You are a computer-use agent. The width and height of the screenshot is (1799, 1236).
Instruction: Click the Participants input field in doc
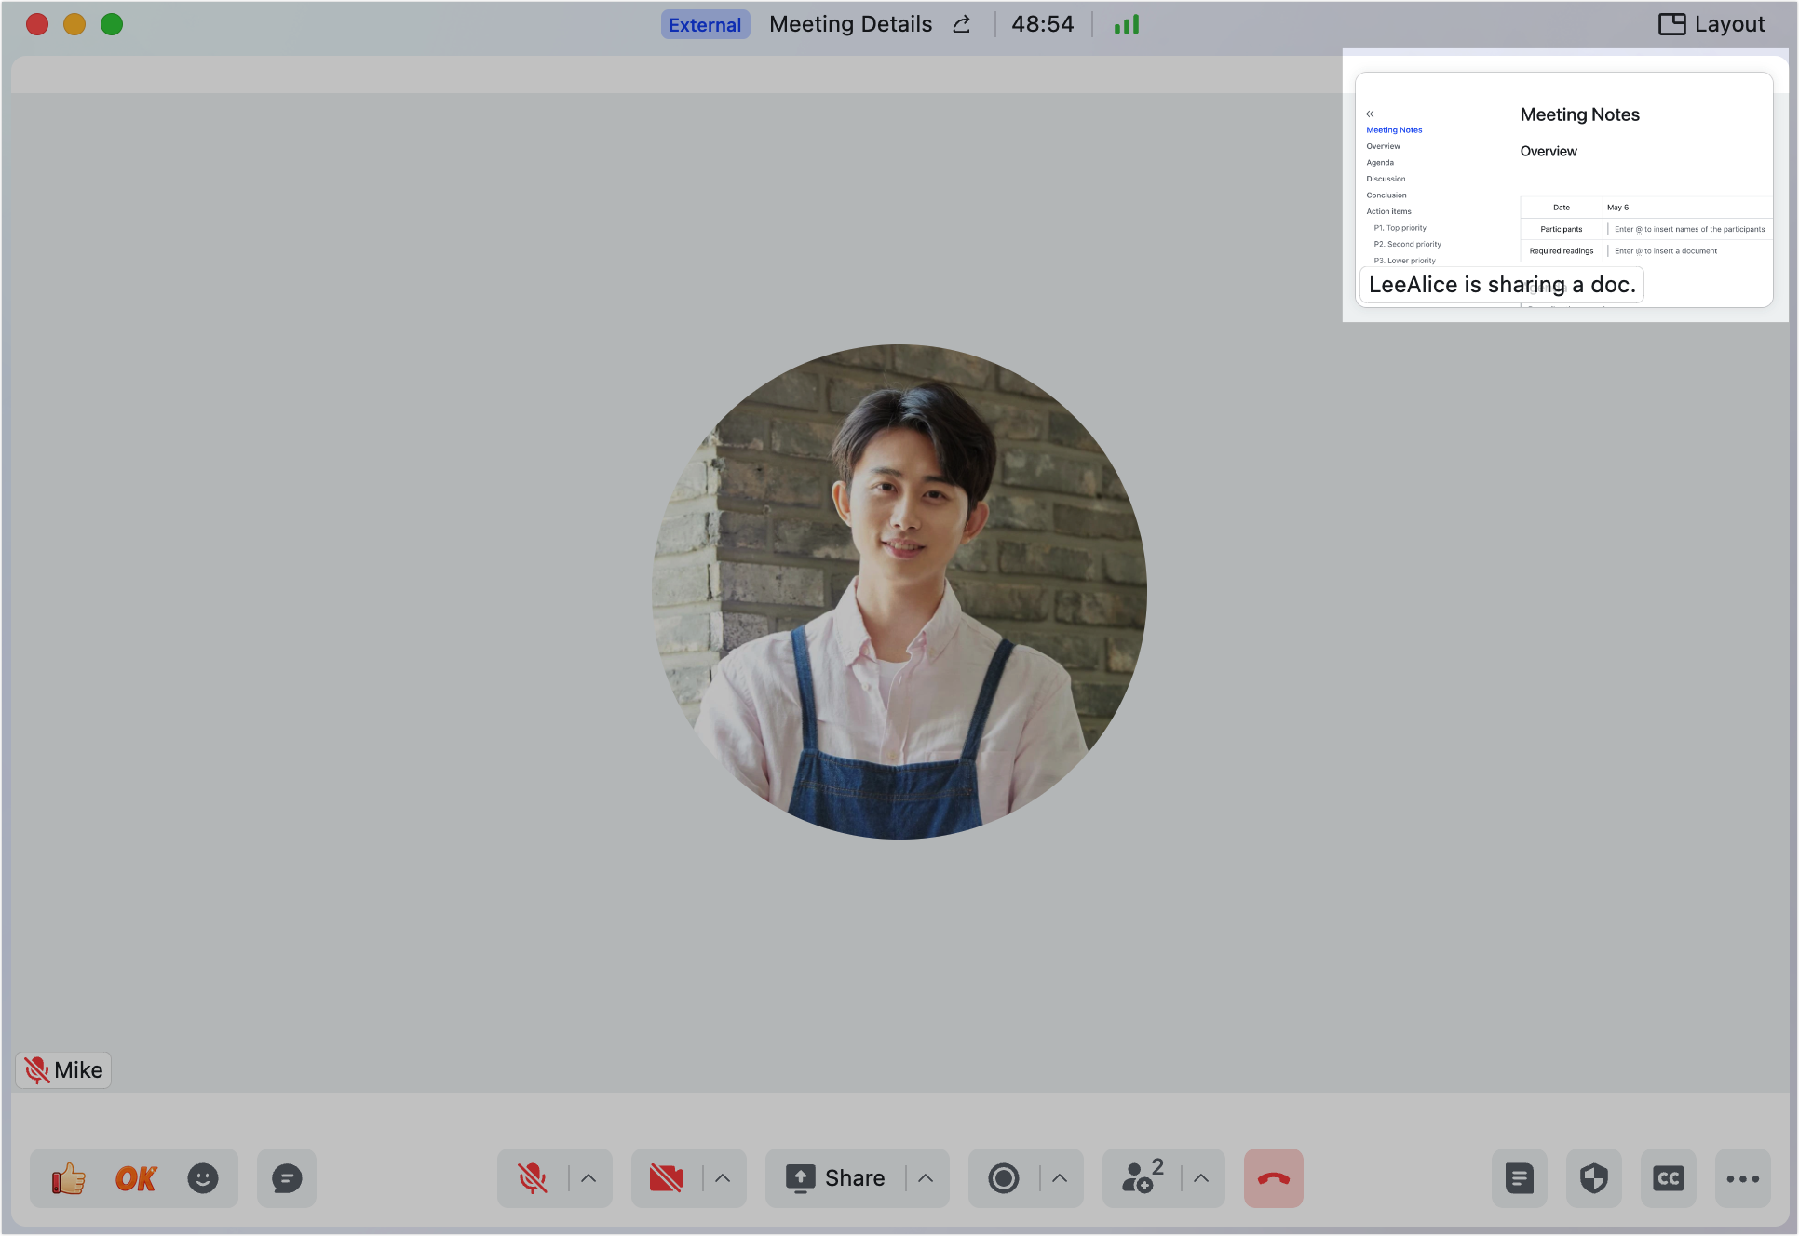click(1687, 229)
